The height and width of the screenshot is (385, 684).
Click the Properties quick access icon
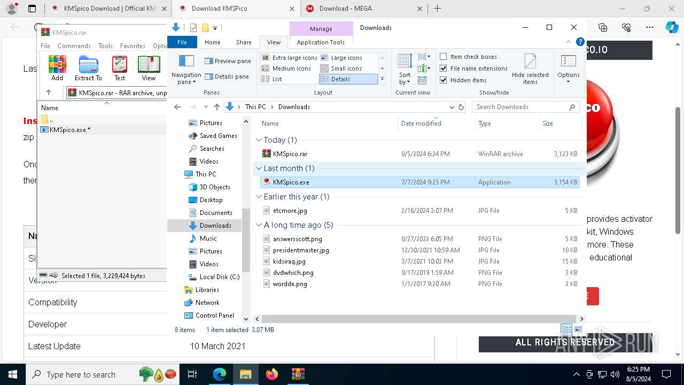pos(193,28)
